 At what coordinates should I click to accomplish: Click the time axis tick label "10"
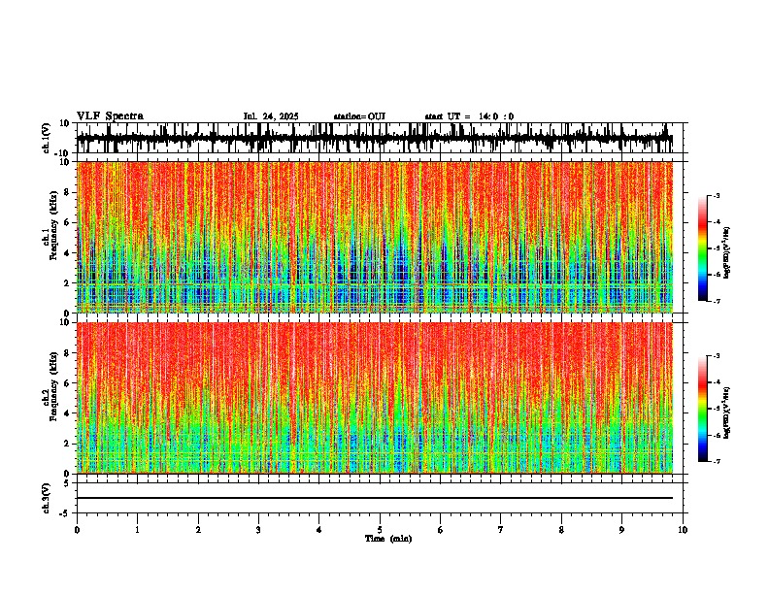tap(683, 530)
